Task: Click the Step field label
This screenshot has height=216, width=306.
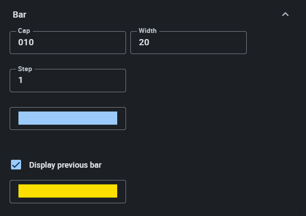Action: tap(25, 69)
